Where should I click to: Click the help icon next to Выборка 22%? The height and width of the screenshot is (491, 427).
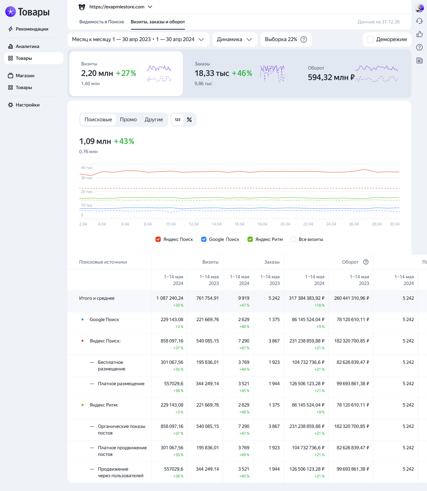304,39
